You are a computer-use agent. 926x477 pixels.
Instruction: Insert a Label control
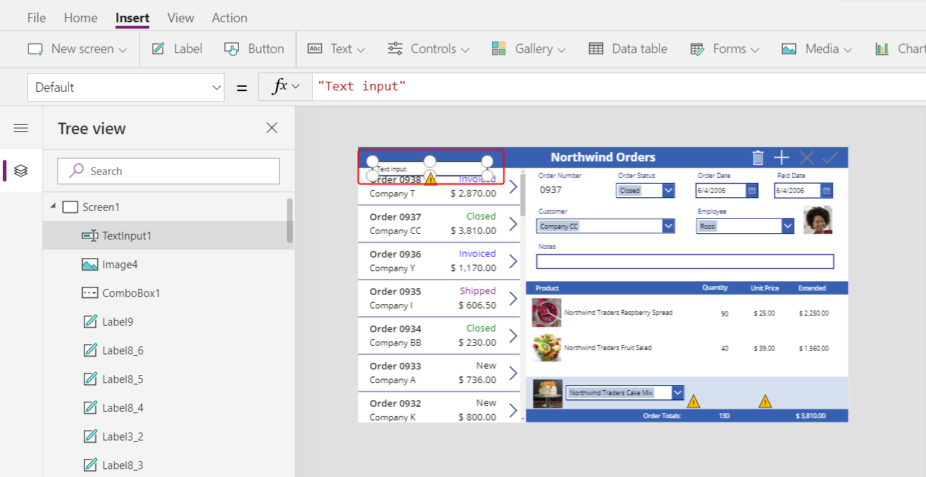(176, 49)
